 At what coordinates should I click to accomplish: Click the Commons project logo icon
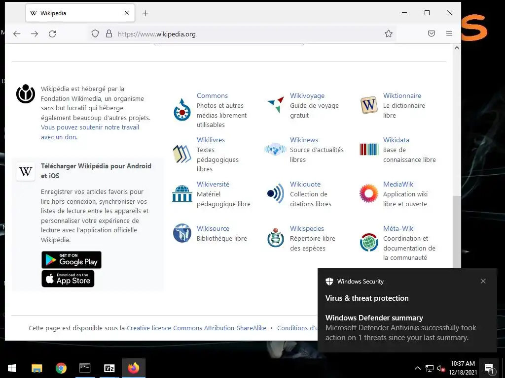pos(182,110)
